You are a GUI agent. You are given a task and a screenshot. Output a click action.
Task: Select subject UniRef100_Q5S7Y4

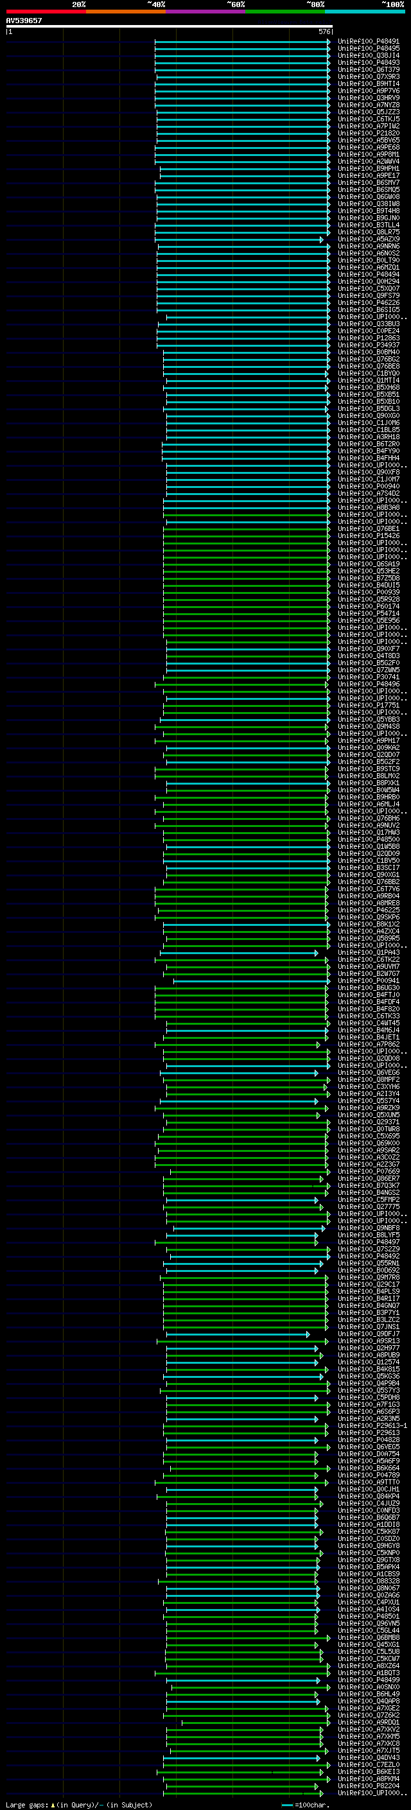coord(369,1101)
